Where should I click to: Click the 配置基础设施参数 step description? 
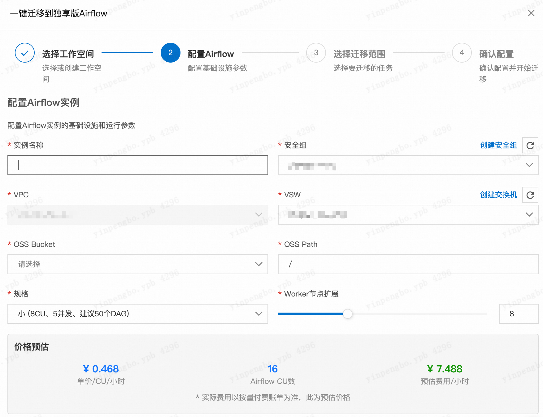pyautogui.click(x=217, y=68)
